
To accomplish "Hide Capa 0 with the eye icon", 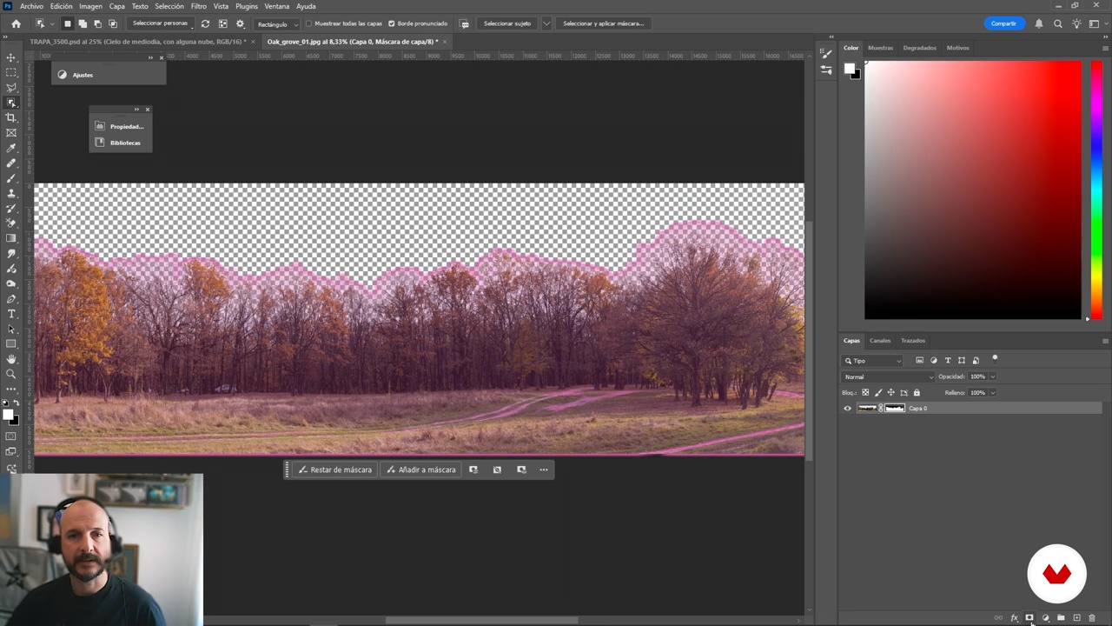I will click(x=848, y=409).
